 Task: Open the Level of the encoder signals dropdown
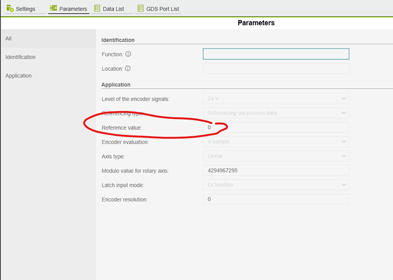tap(276, 99)
